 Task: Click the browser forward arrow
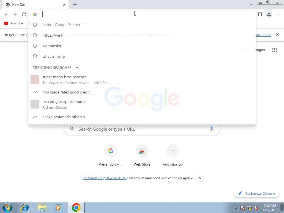pyautogui.click(x=15, y=14)
